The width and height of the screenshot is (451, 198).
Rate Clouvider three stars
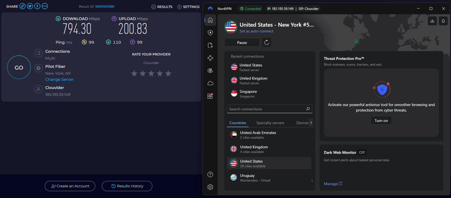click(151, 74)
